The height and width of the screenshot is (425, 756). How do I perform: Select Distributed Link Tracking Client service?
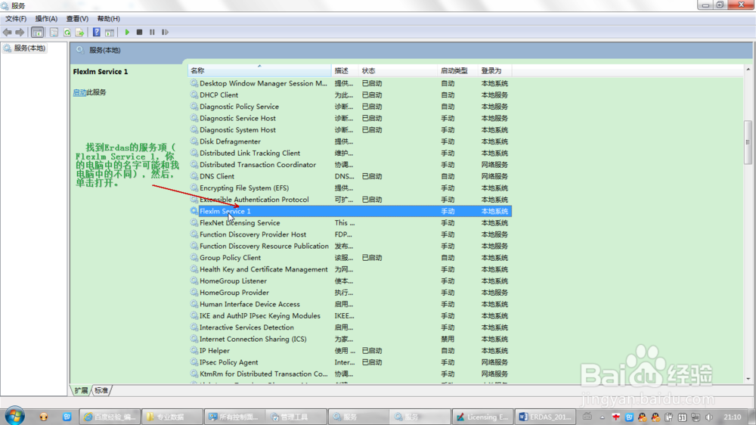(x=350, y=153)
